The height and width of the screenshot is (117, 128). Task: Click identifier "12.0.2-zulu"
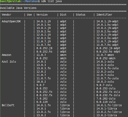pyautogui.click(x=105, y=72)
